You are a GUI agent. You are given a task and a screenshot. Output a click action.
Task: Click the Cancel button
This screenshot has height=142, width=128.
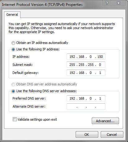tap(112, 135)
